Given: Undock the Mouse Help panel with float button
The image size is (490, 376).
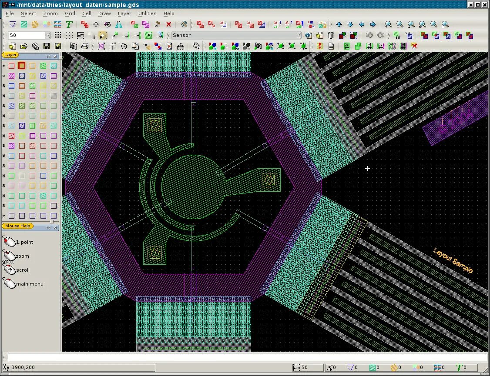Looking at the screenshot, I should coord(48,228).
